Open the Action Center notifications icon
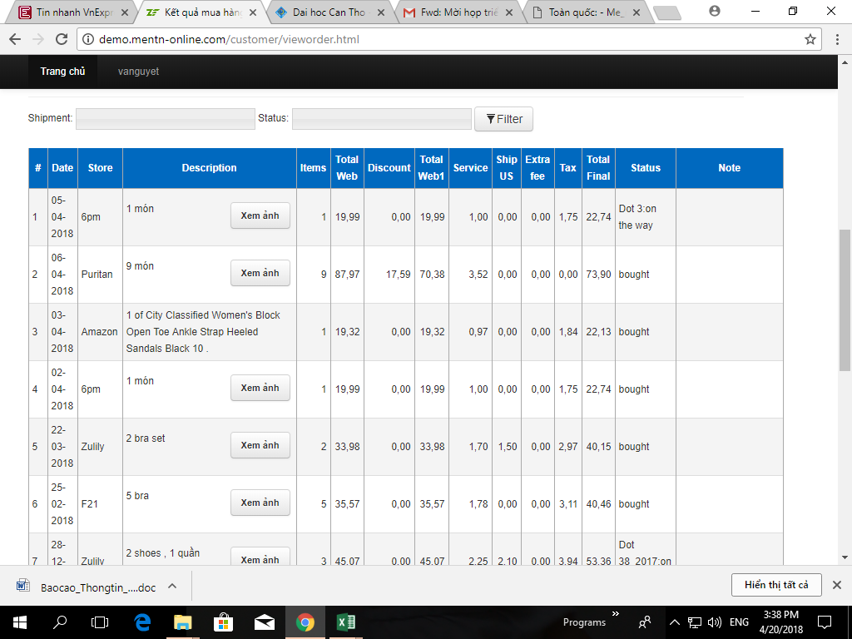Viewport: 852px width, 639px height. click(x=825, y=622)
